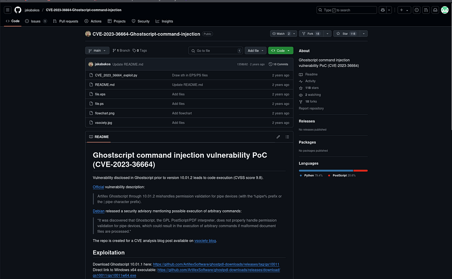Open Copilot chat icon in header

(x=382, y=10)
